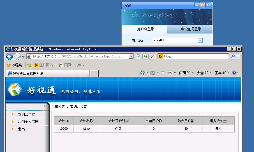Click the Bing search magnifier icon

[233, 56]
